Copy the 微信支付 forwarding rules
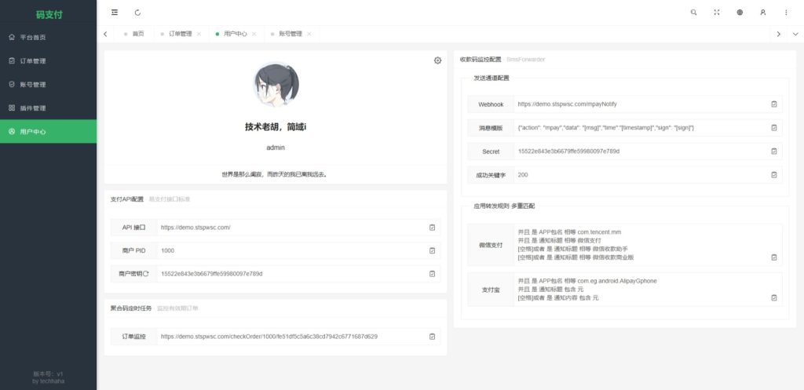Image resolution: width=804 pixels, height=390 pixels. pyautogui.click(x=774, y=257)
